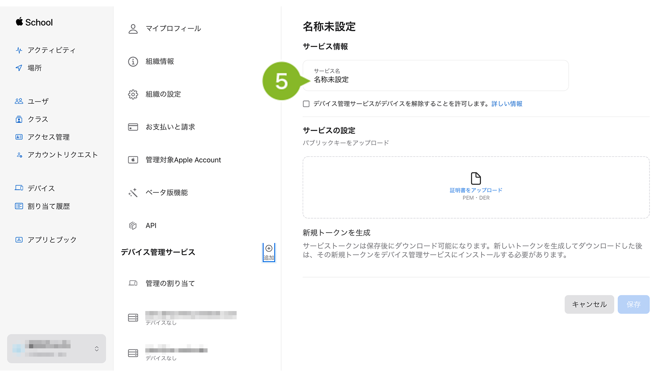The height and width of the screenshot is (377, 671).
Task: Click the 証明書をアップロード link
Action: [476, 190]
